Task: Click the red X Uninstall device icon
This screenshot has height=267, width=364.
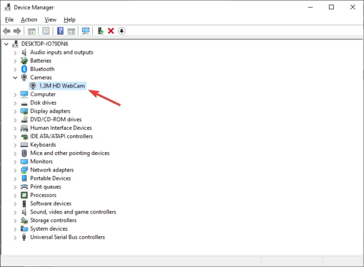Action: click(111, 31)
